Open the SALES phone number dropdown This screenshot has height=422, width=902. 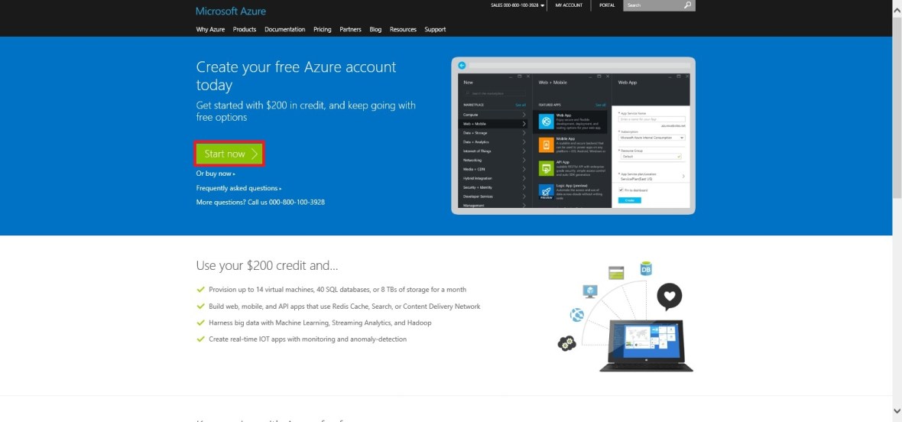click(x=518, y=5)
